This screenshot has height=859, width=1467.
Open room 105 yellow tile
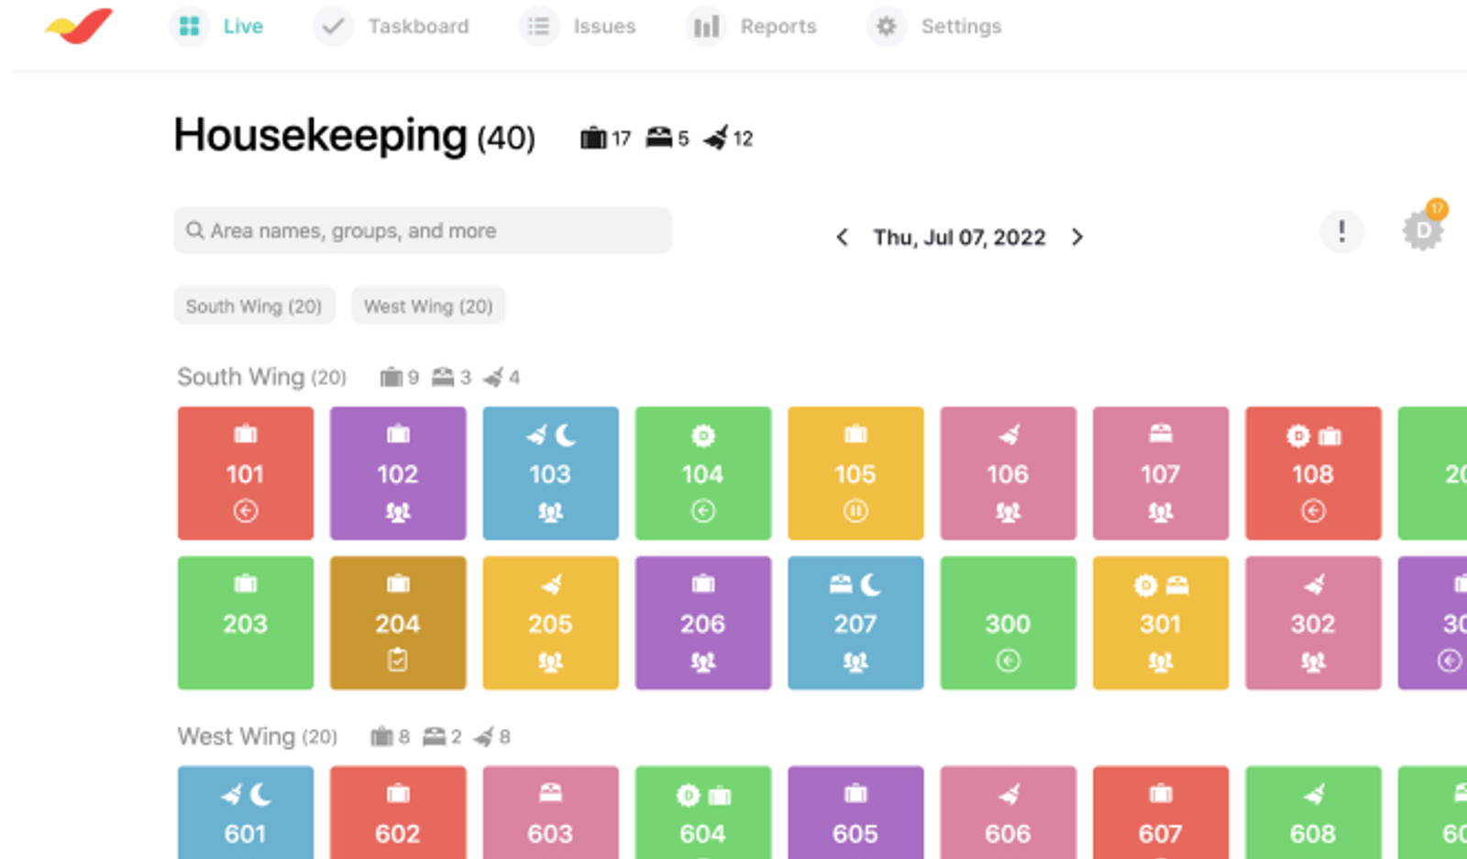click(855, 473)
